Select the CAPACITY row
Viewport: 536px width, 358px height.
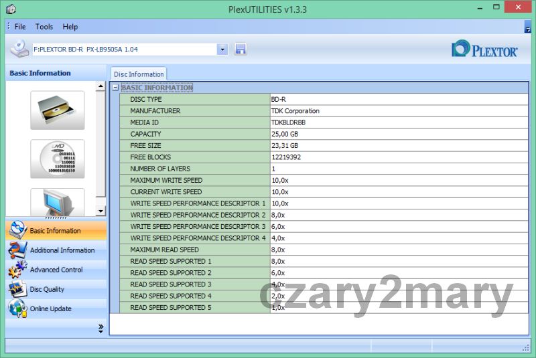click(x=324, y=134)
